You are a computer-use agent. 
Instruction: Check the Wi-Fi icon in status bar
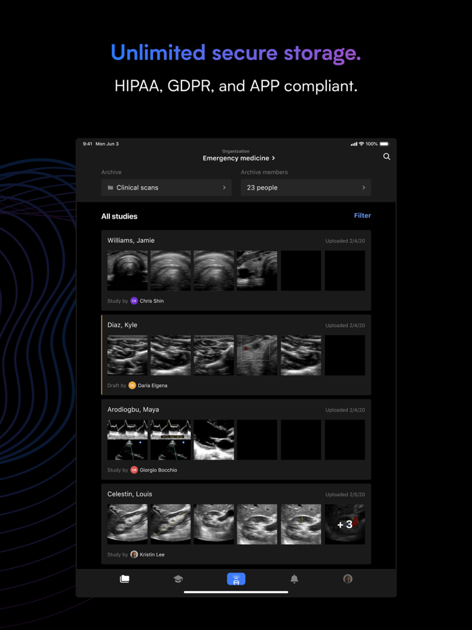(361, 144)
